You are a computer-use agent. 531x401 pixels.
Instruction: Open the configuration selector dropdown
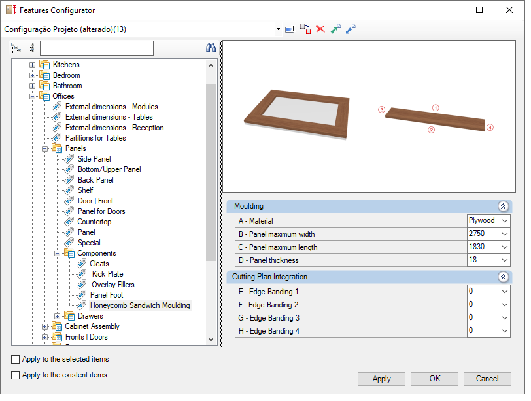tap(278, 29)
